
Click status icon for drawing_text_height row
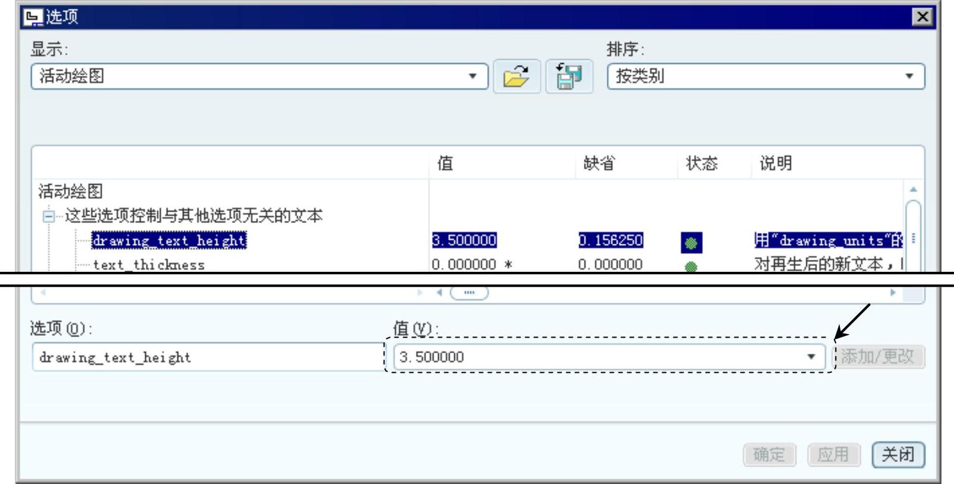[692, 243]
